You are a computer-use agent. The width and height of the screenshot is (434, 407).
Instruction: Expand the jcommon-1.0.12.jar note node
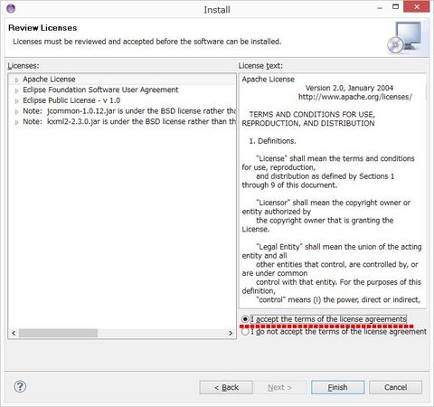[16, 111]
